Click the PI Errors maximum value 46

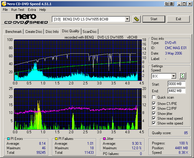[44, 148]
